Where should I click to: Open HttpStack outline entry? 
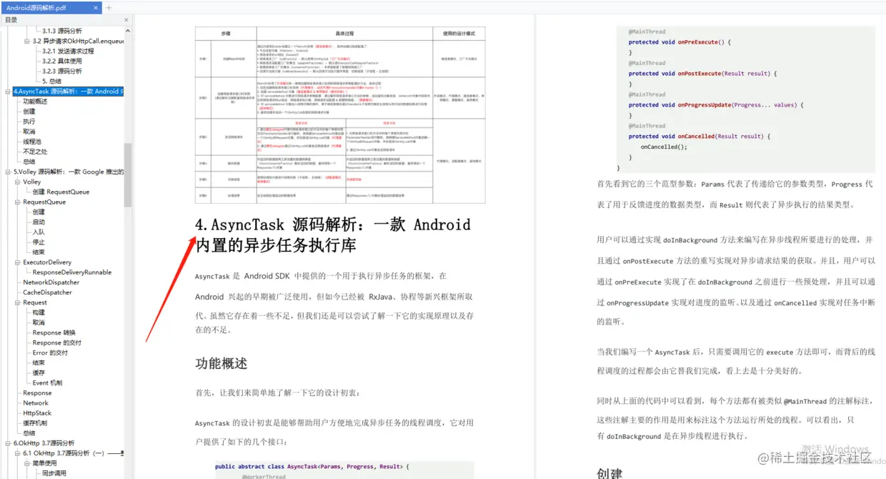[37, 413]
